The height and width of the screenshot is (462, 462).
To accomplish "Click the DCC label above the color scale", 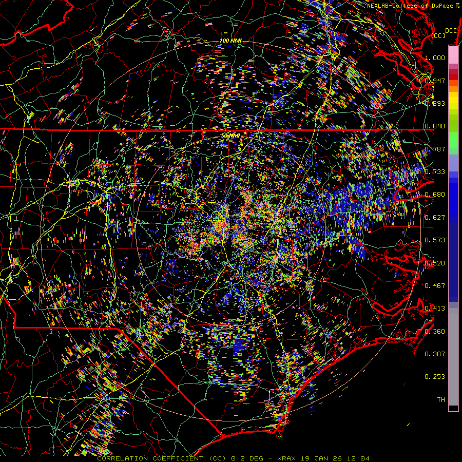I will 451,31.
